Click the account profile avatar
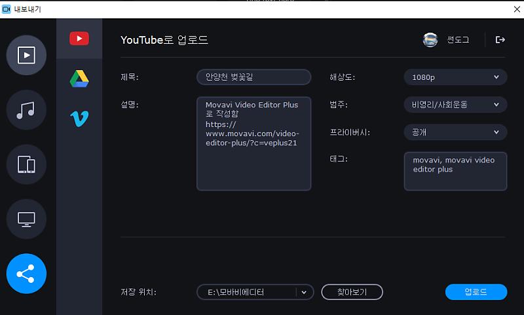 pyautogui.click(x=430, y=40)
